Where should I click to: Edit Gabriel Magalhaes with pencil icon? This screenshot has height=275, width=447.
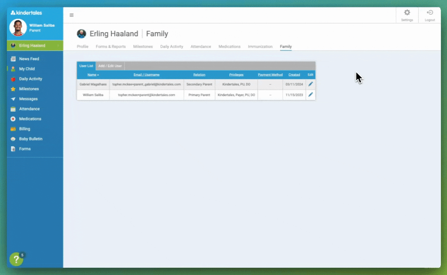point(311,84)
